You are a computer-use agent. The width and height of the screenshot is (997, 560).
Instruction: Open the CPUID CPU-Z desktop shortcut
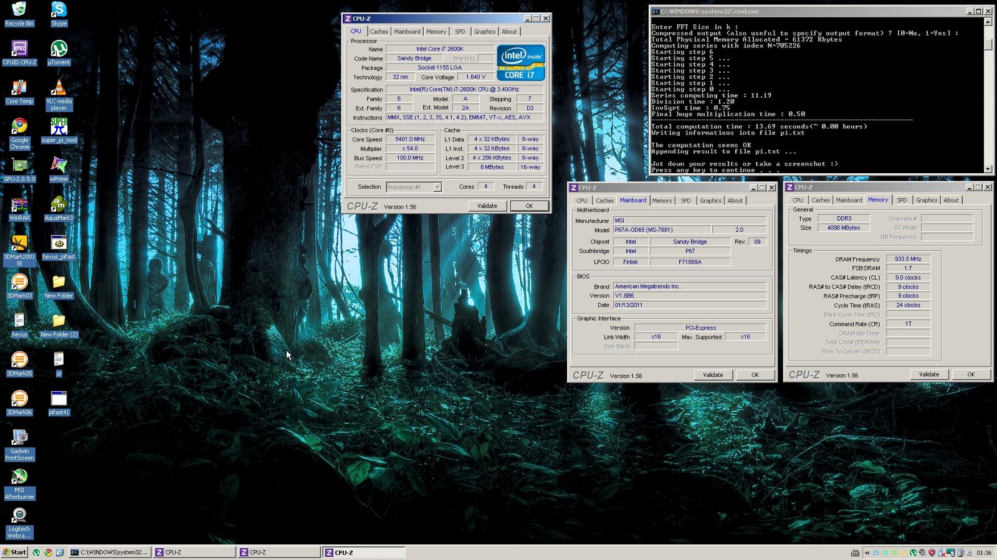[x=19, y=52]
